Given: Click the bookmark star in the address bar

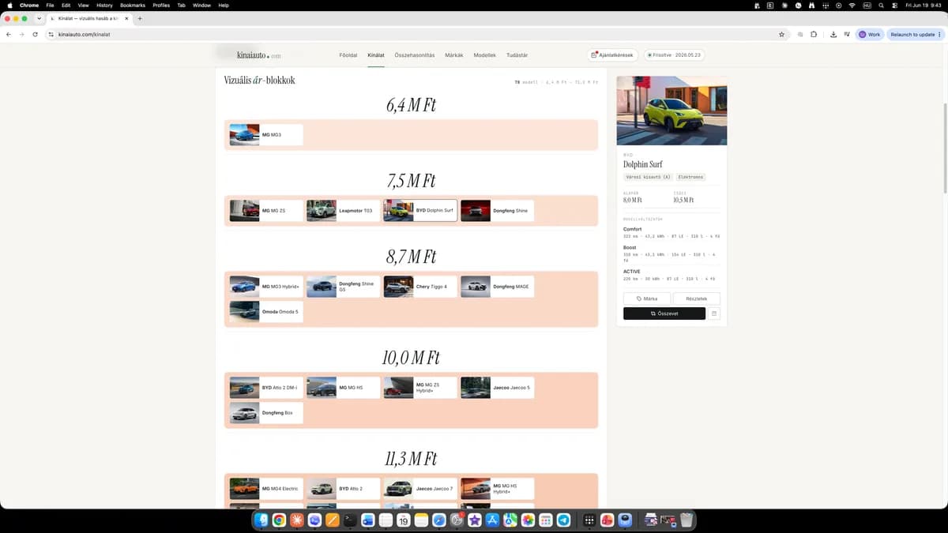Looking at the screenshot, I should pos(781,35).
